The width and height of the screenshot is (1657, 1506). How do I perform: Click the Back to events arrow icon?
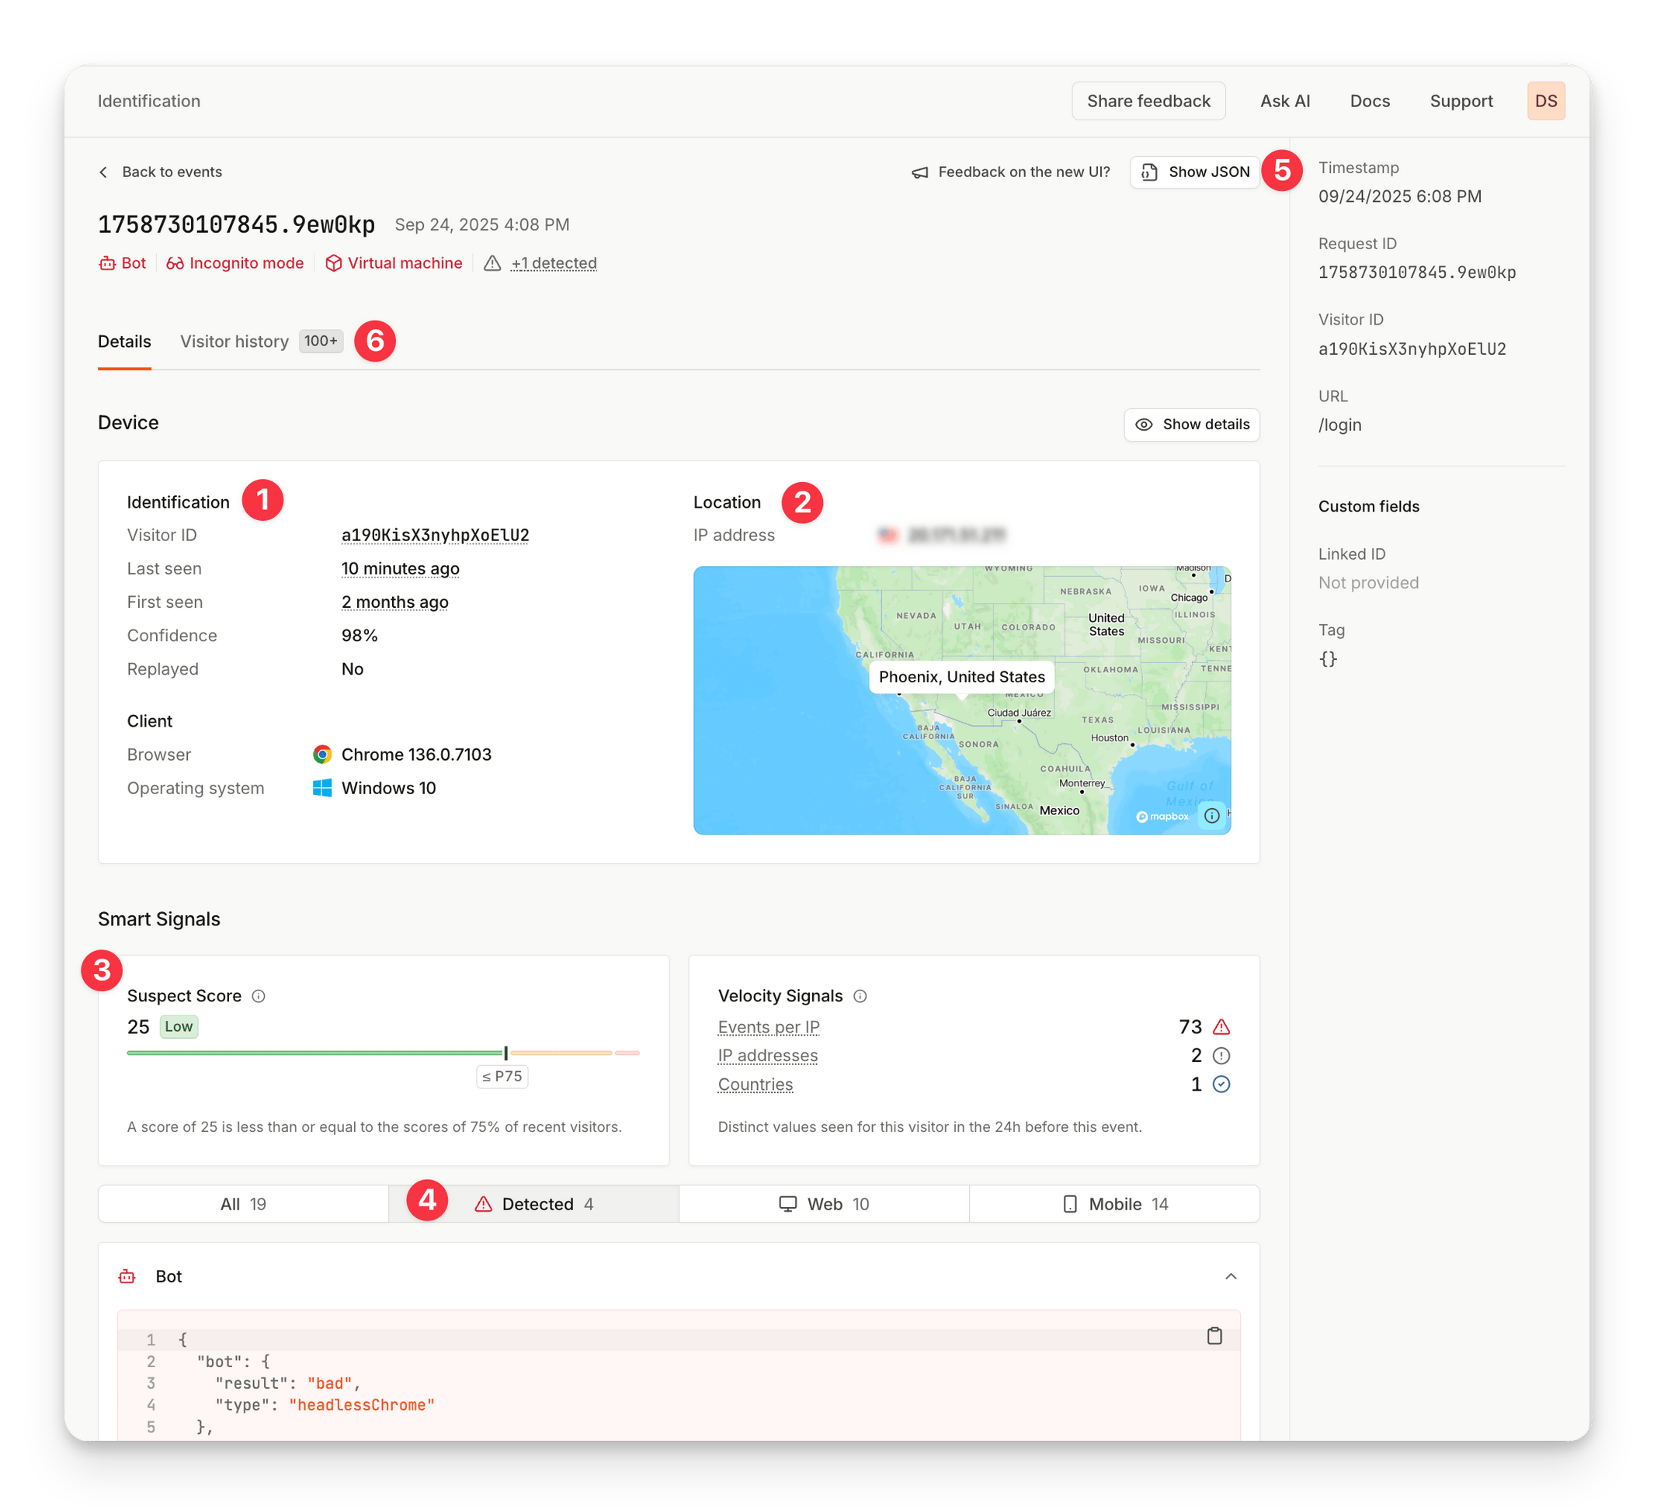[103, 172]
